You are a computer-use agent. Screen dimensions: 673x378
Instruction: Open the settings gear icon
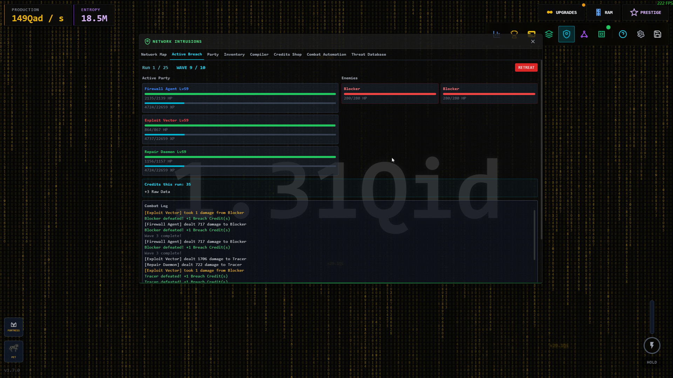[x=641, y=34]
